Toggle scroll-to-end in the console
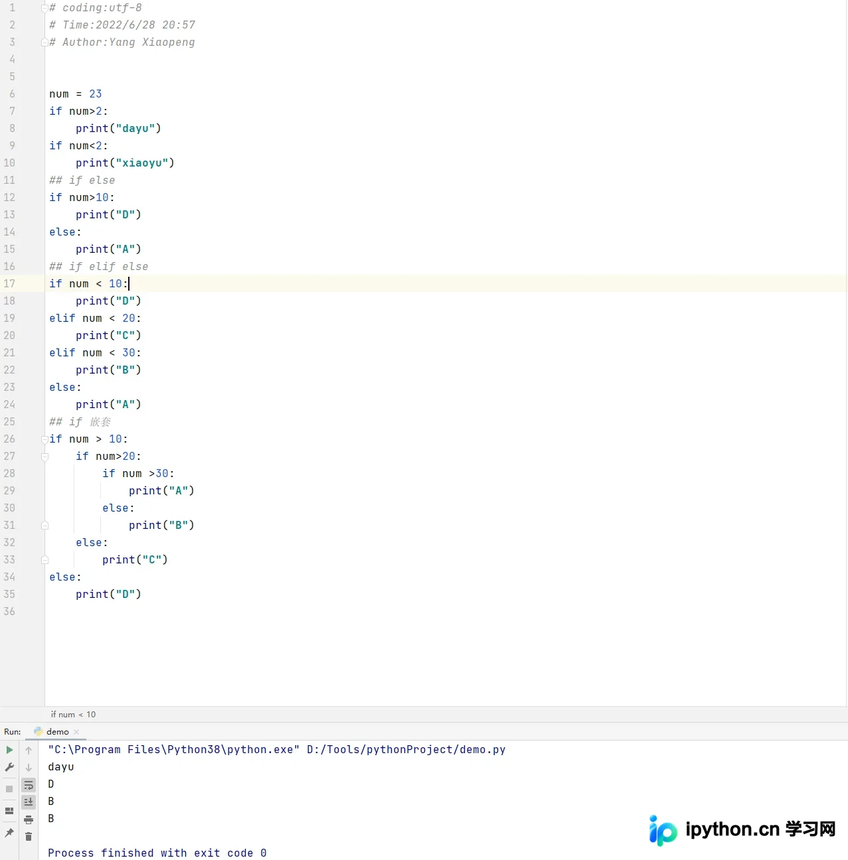Image resolution: width=848 pixels, height=860 pixels. pos(29,802)
